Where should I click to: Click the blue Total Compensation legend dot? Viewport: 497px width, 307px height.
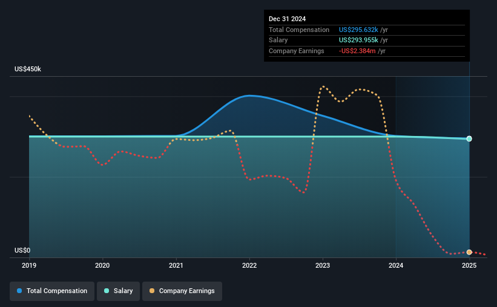tap(19, 291)
